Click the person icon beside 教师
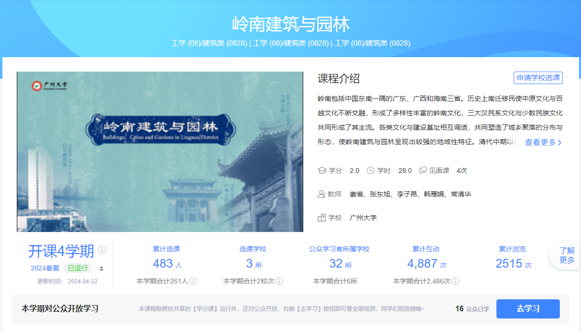Viewport: 581px width, 331px height. (322, 194)
